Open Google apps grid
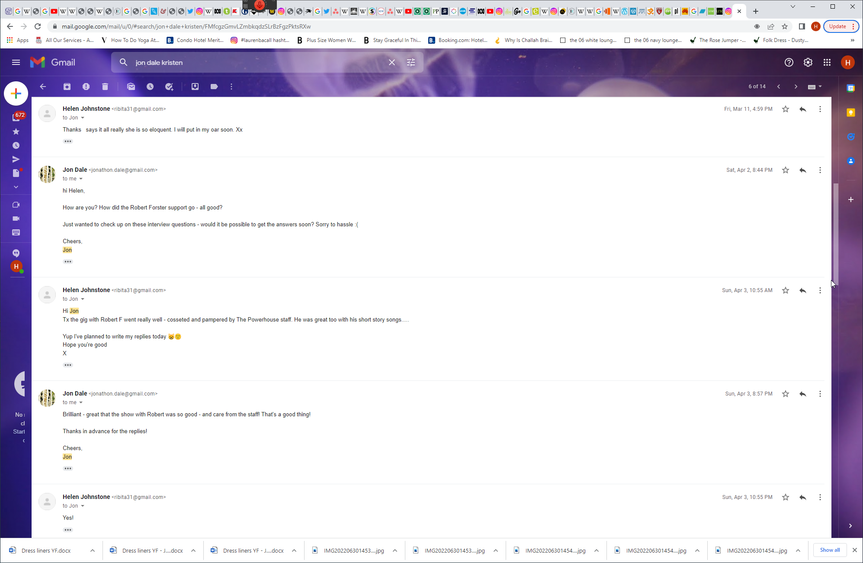The width and height of the screenshot is (863, 563). coord(827,62)
